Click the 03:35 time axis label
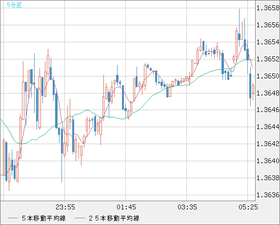Screen dimensions: 280x225 point(187,207)
